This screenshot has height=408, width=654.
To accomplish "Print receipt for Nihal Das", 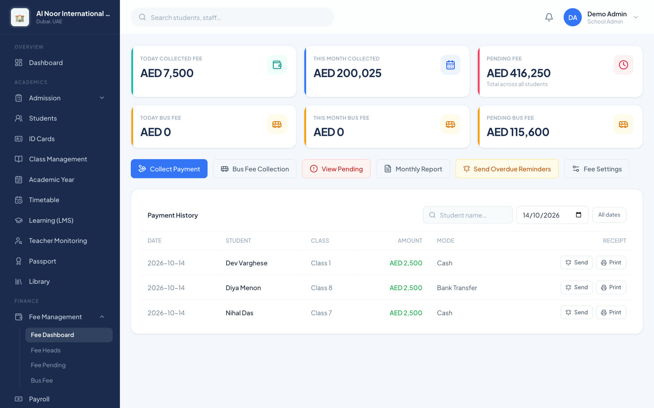I will 611,313.
